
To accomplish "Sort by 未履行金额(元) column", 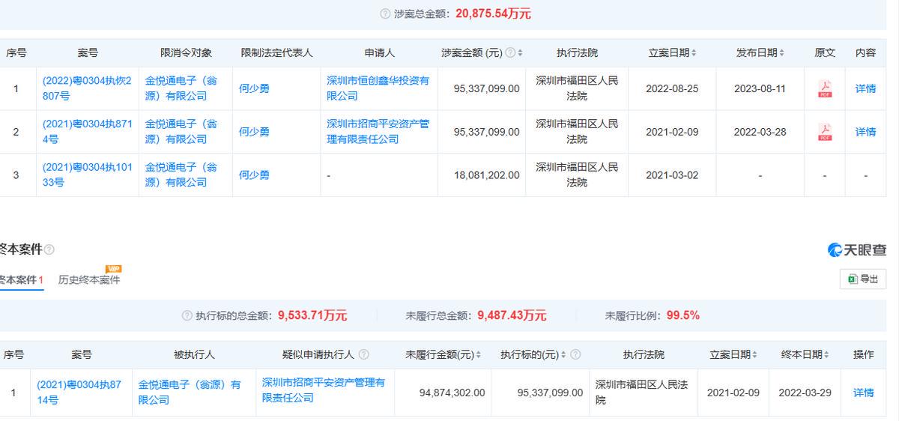I will pyautogui.click(x=479, y=354).
